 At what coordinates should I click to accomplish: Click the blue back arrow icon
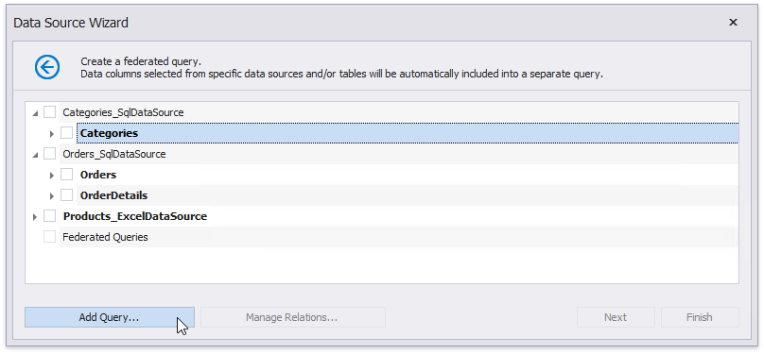click(47, 67)
